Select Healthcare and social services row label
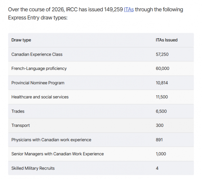Screen dimensions: 202x179 pos(40,97)
